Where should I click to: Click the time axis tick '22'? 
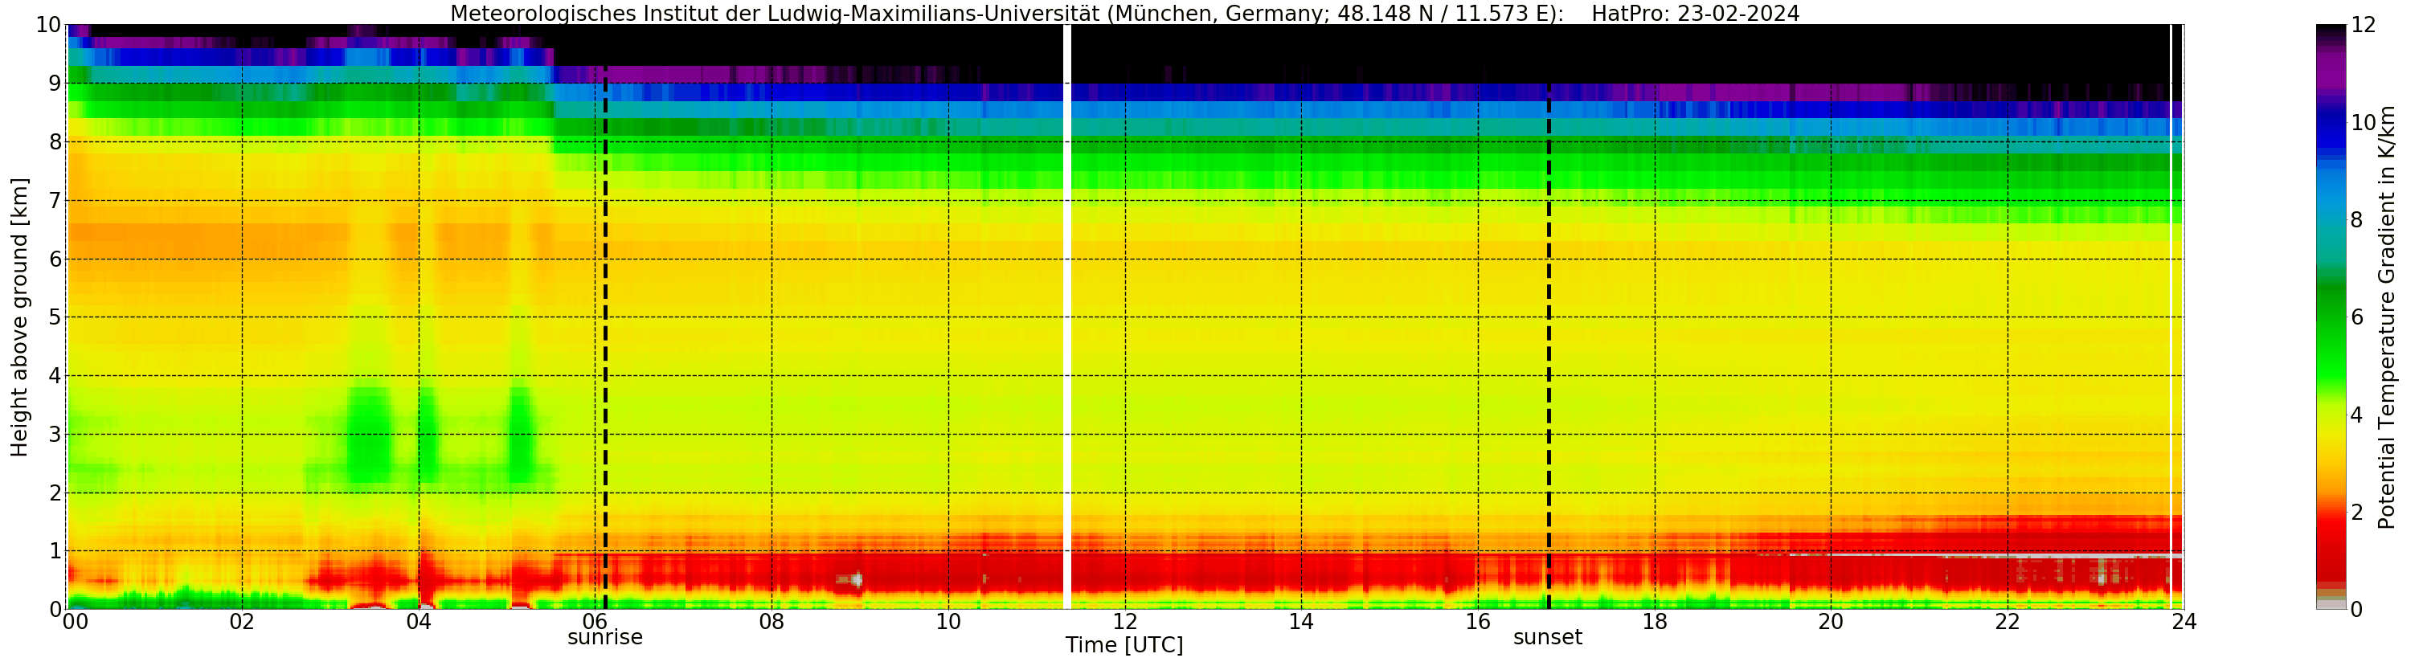[2008, 622]
